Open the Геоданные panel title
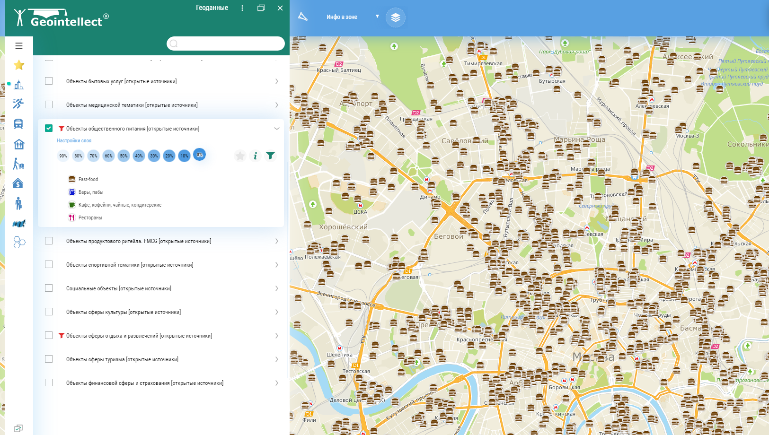Screen dimensions: 769x435 pyautogui.click(x=212, y=8)
